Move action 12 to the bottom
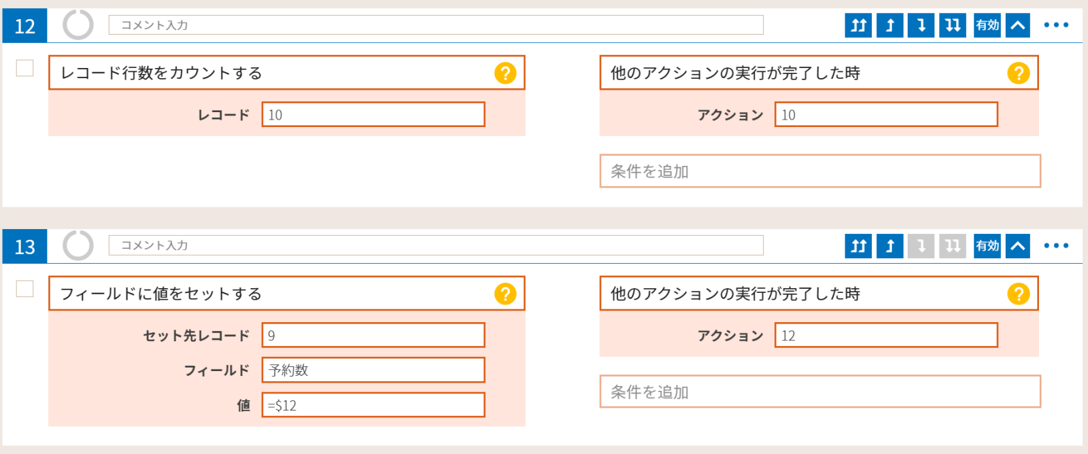This screenshot has height=454, width=1088. click(x=953, y=25)
